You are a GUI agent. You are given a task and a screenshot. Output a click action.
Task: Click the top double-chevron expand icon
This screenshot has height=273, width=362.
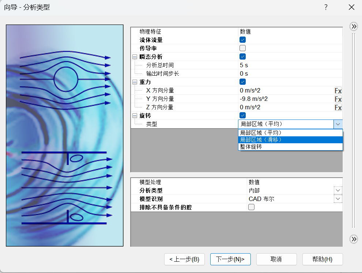click(x=354, y=26)
